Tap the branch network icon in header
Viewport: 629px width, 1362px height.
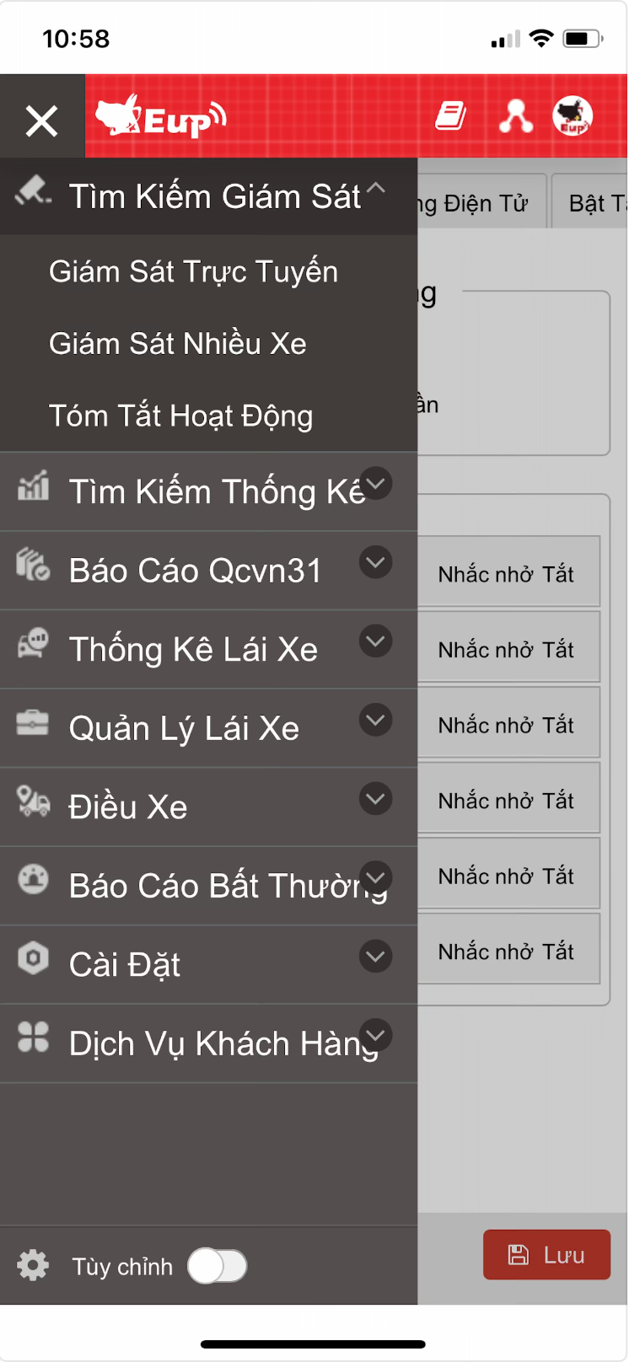click(x=515, y=116)
